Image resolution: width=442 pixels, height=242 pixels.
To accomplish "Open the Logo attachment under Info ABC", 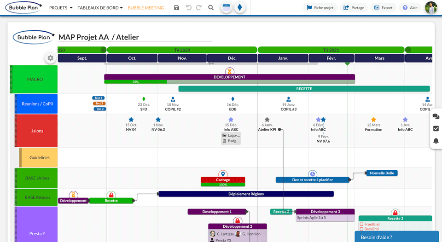I will 231,135.
